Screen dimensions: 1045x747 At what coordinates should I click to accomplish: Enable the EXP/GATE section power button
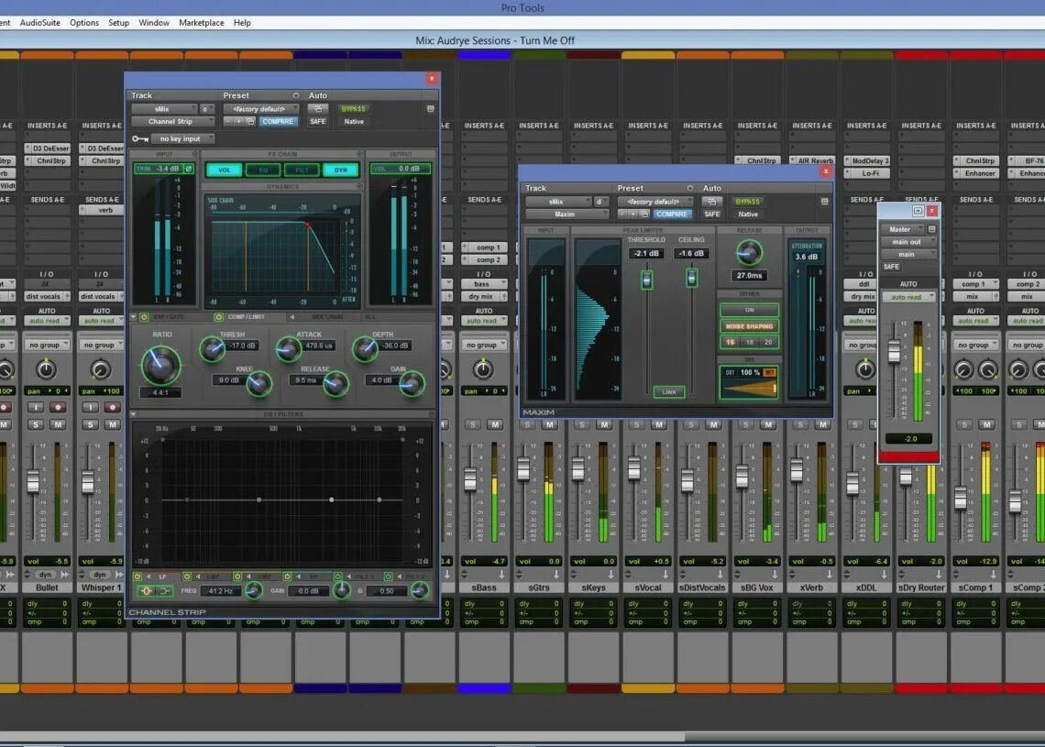click(x=143, y=317)
